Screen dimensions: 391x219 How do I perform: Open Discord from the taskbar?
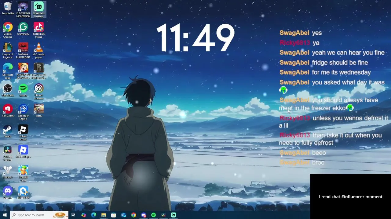coord(144,215)
